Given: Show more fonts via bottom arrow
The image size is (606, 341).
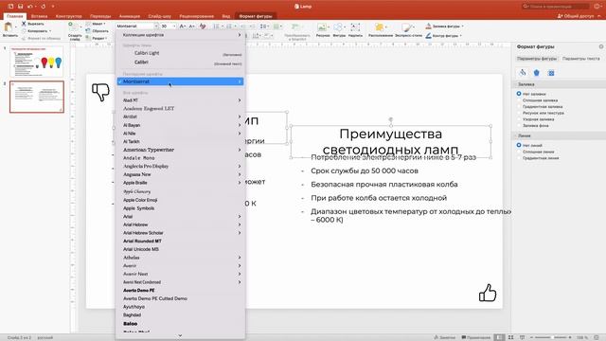Looking at the screenshot, I should click(x=180, y=335).
